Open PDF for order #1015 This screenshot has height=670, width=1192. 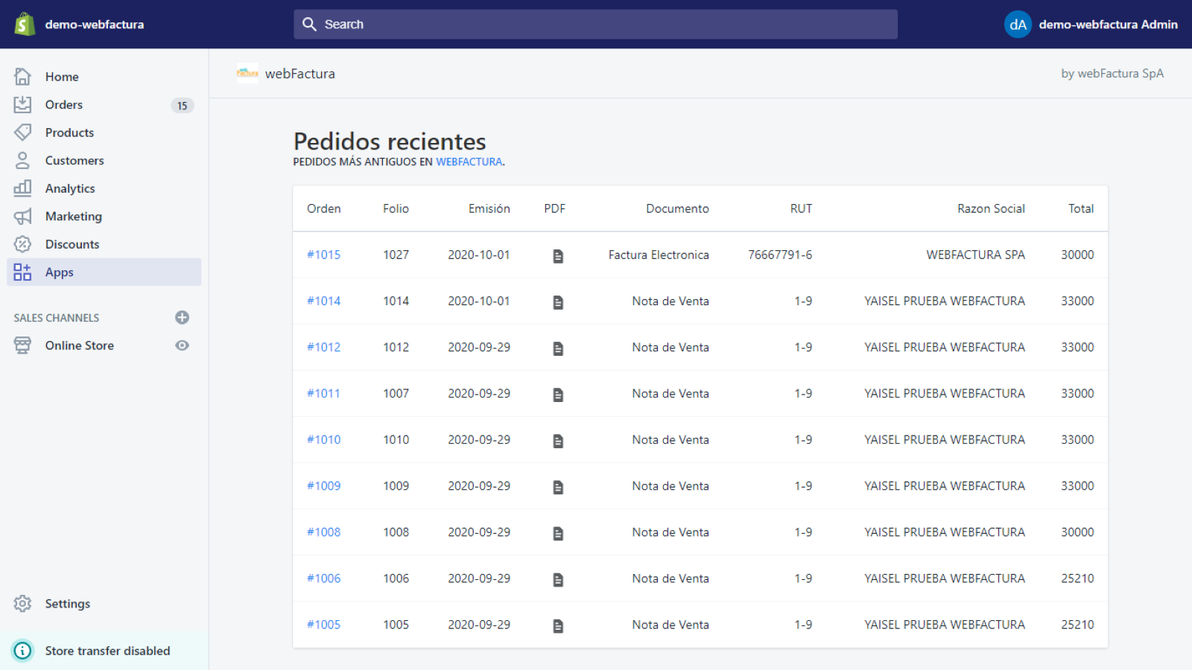click(558, 256)
